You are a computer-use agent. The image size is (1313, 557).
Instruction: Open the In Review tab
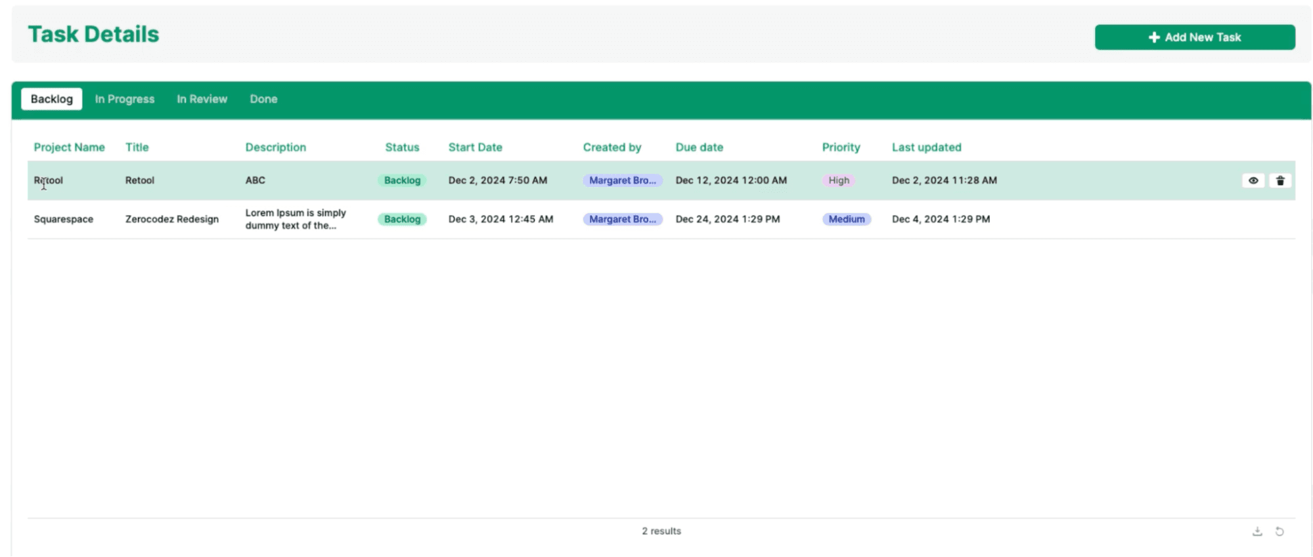pos(202,99)
